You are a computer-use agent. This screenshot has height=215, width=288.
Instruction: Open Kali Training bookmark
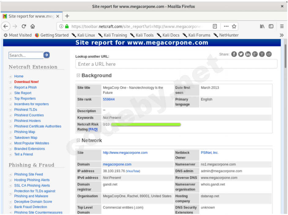click(x=113, y=35)
